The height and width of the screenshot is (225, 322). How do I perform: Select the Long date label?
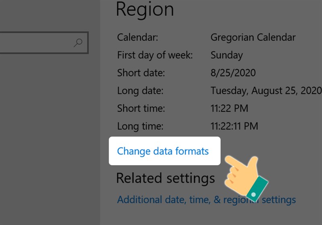pos(140,91)
